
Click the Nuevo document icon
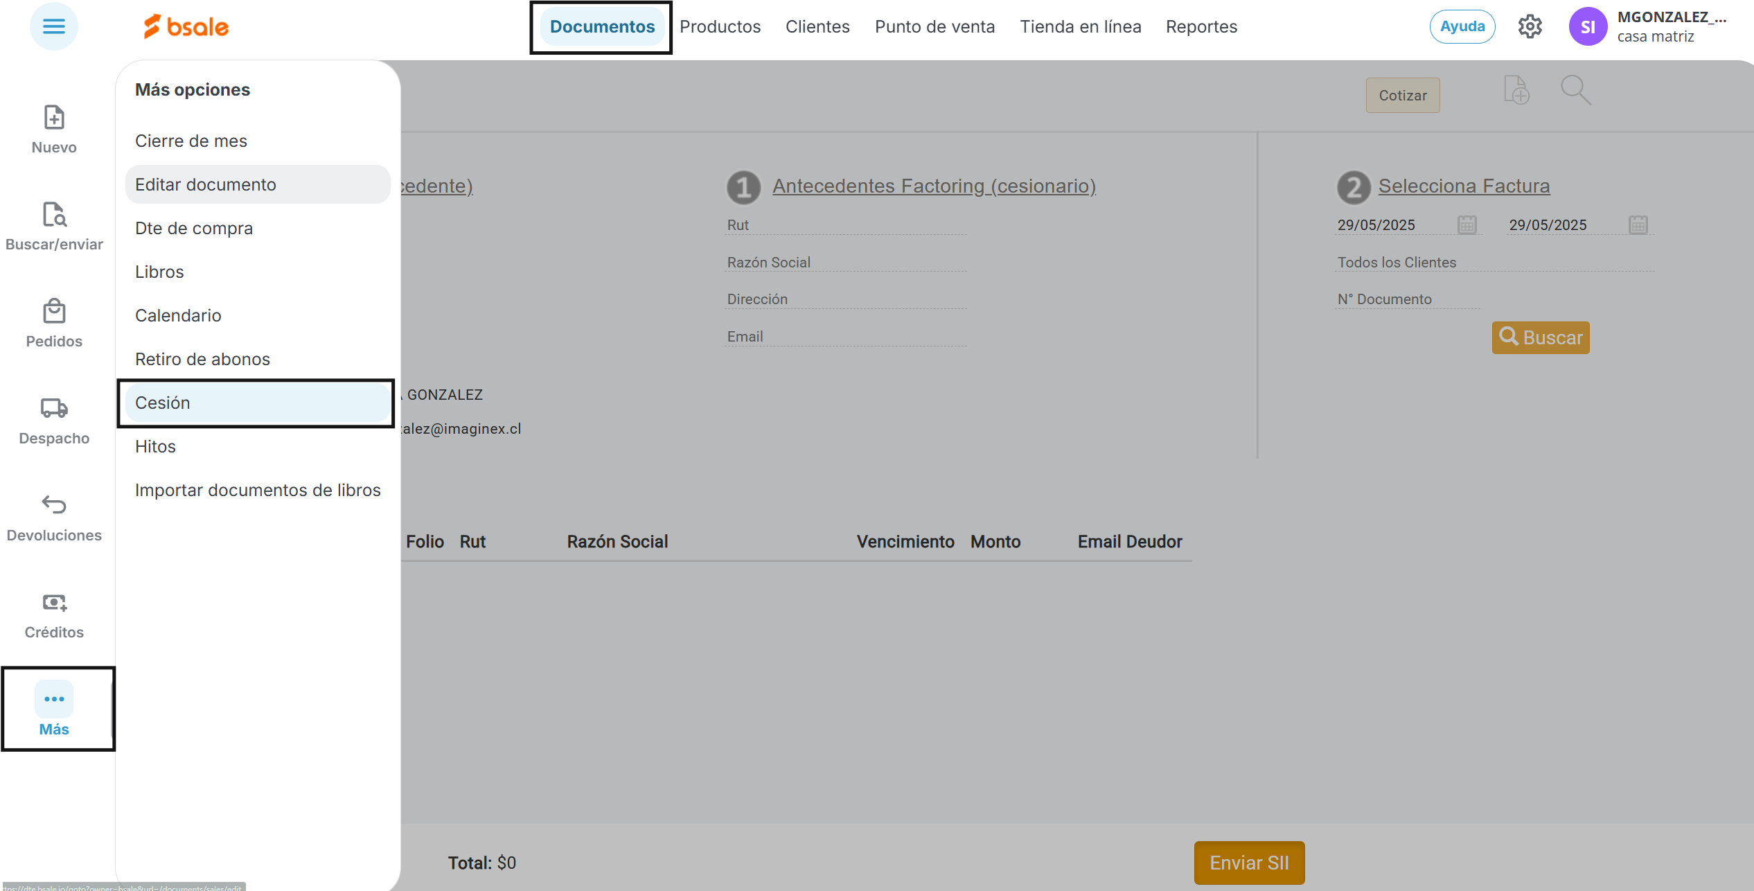[x=54, y=118]
